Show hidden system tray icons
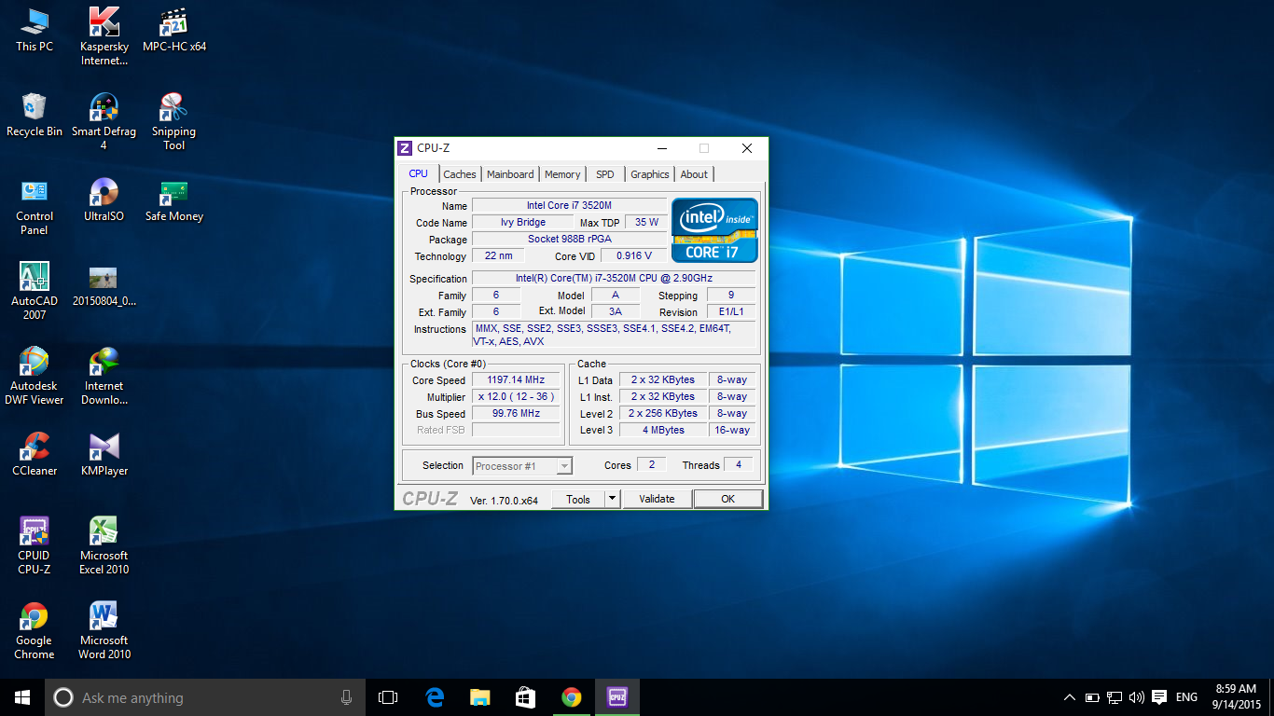Viewport: 1274px width, 716px height. (1069, 697)
